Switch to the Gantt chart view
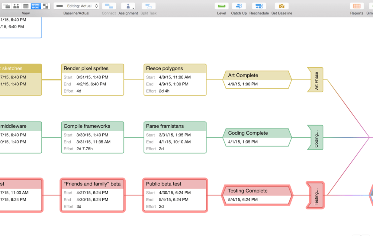 pyautogui.click(x=7, y=6)
